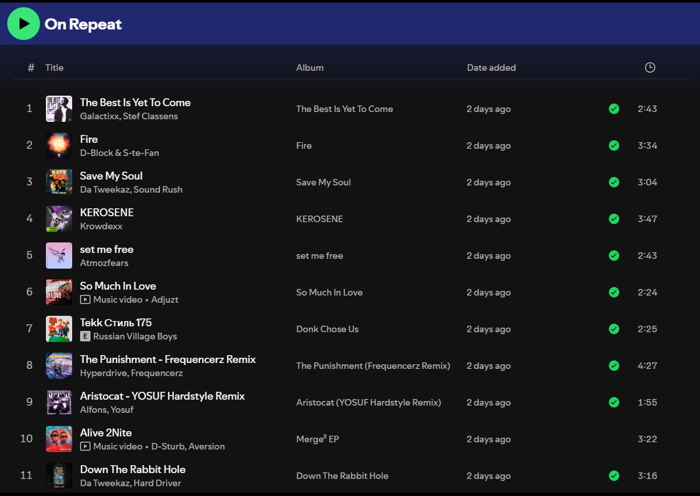
Task: Open artist Da Tweekaz on Save My Soul
Action: (x=104, y=189)
